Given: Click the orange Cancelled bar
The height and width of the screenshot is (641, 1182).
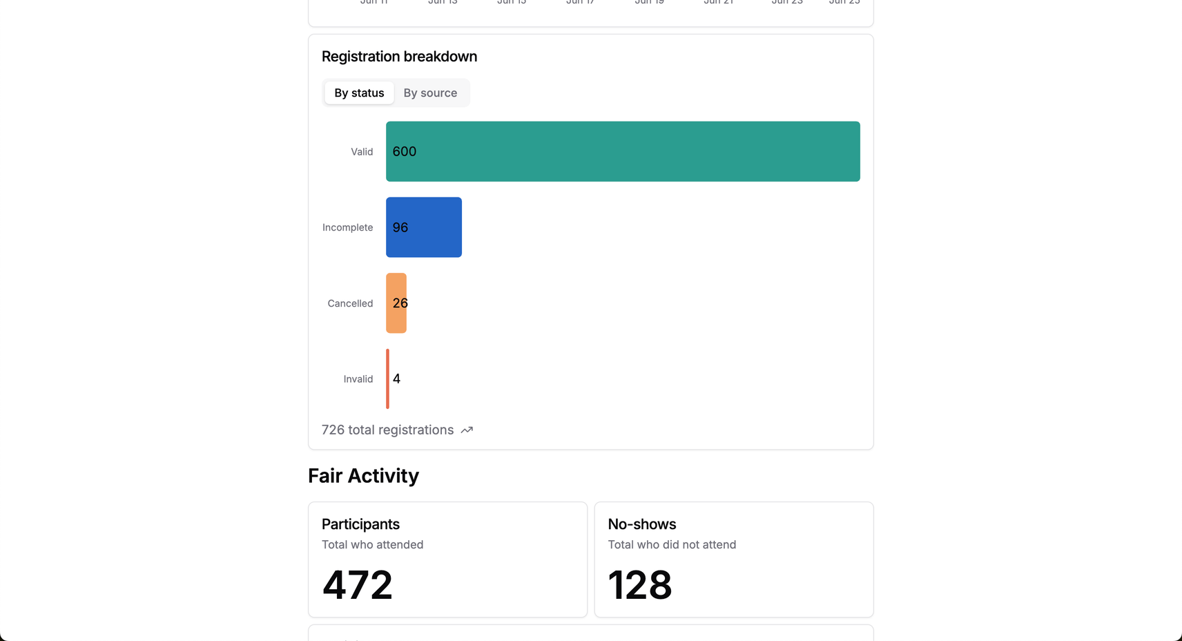Looking at the screenshot, I should [396, 303].
